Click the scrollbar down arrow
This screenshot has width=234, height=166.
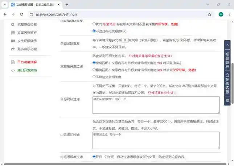coord(233,161)
